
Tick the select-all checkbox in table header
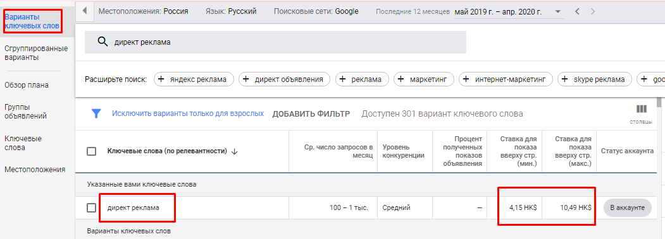pyautogui.click(x=91, y=151)
